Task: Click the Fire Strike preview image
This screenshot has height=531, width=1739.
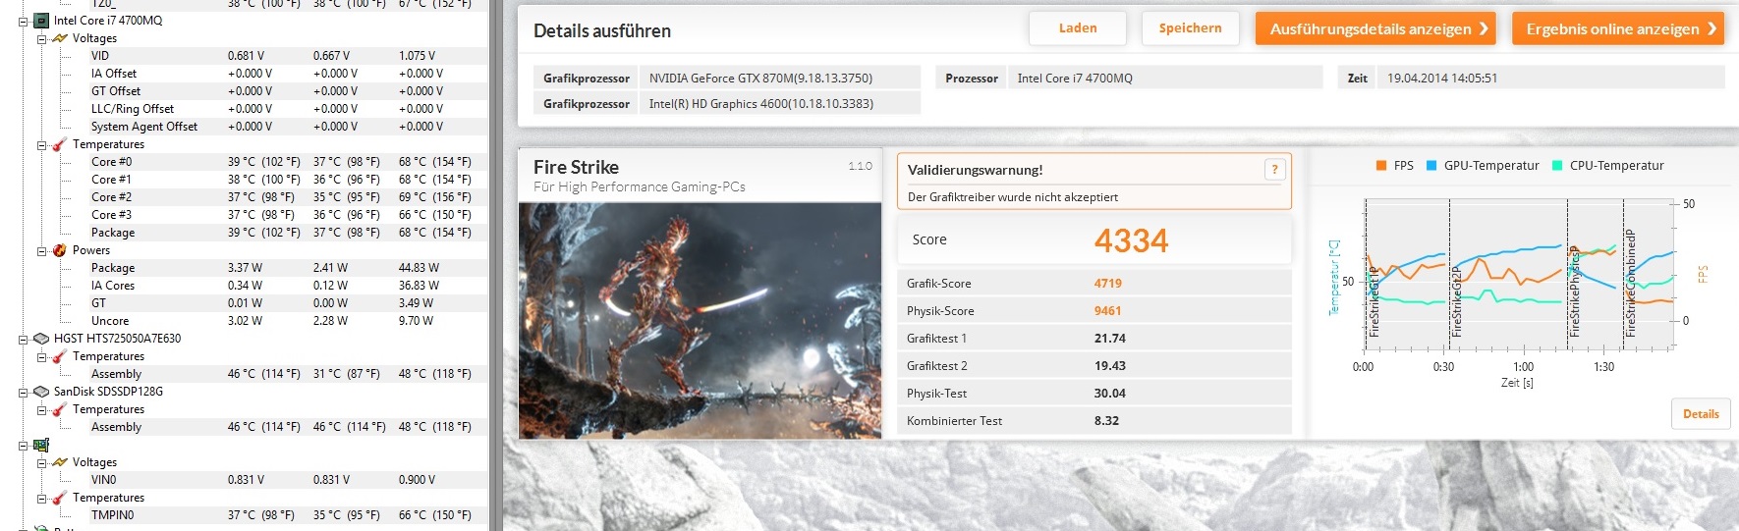Action: pos(700,320)
